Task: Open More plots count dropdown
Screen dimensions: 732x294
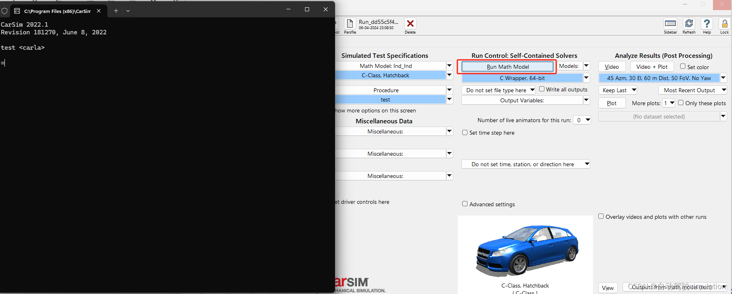Action: (x=668, y=103)
